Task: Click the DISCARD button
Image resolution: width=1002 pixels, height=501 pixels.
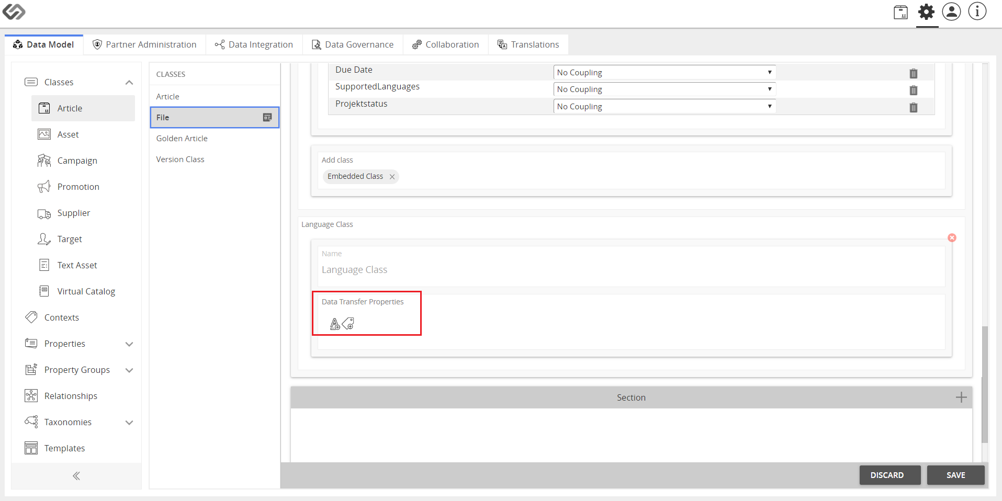Action: 890,475
